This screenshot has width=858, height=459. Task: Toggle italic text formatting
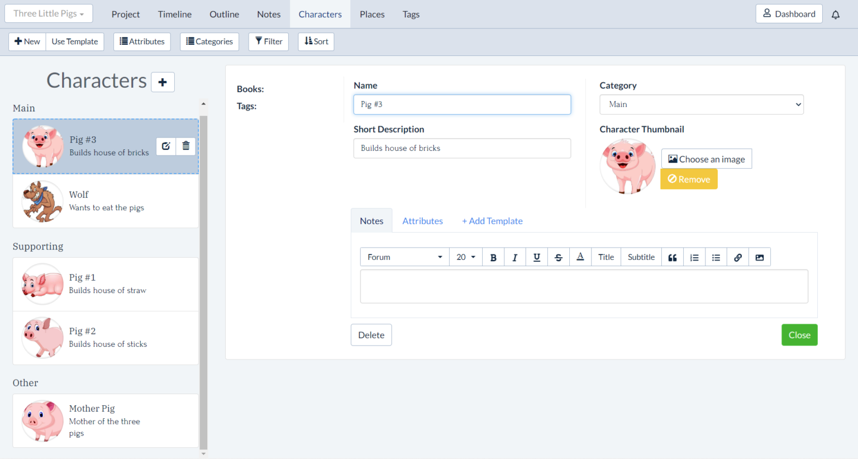[514, 257]
